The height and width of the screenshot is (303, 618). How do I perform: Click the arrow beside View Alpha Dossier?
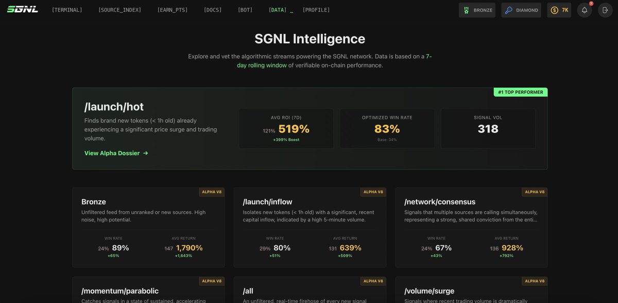[145, 153]
